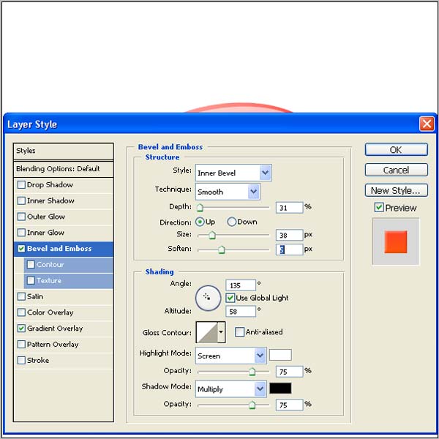Enable the Satin checkbox

click(21, 296)
